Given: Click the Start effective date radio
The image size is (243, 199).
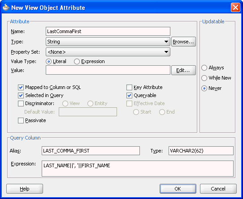Looking at the screenshot, I should click(136, 112).
